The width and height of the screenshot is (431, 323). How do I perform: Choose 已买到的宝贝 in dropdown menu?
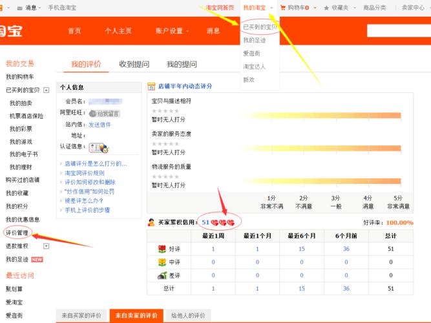260,27
